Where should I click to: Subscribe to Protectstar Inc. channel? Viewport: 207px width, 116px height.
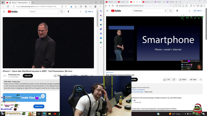[x=28, y=76]
